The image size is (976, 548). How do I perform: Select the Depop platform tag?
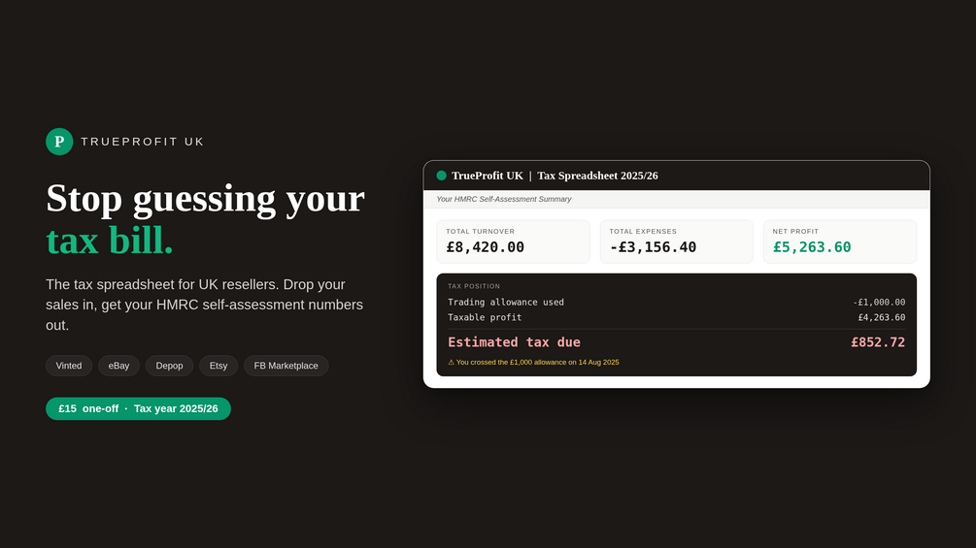point(169,366)
